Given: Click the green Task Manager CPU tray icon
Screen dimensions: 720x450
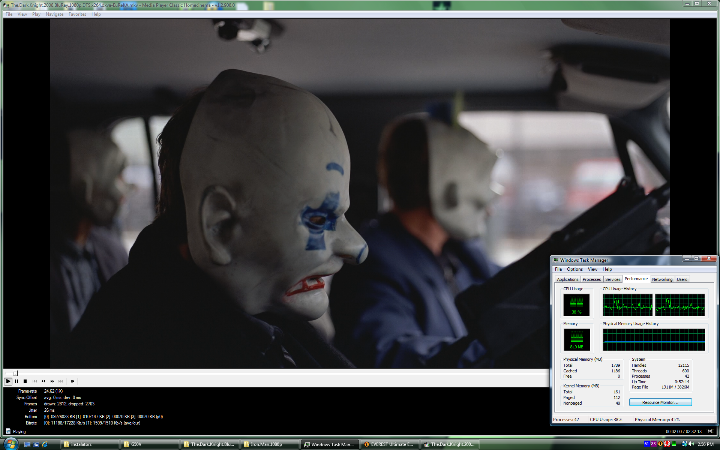Looking at the screenshot, I should 674,444.
